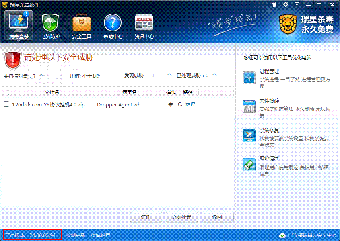The image size is (340, 241).
Task: Click the 未... operation status cell
Action: coord(172,105)
